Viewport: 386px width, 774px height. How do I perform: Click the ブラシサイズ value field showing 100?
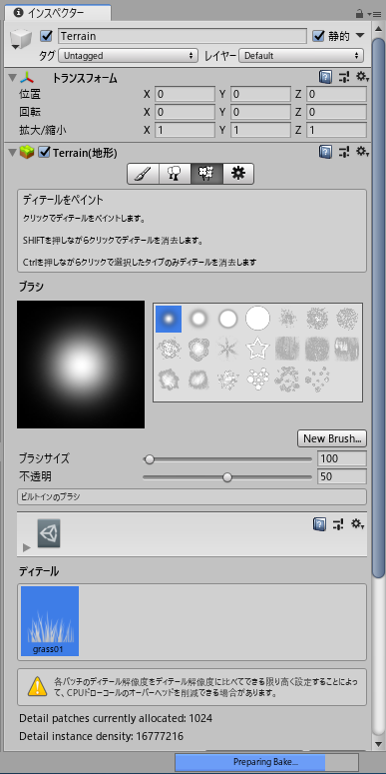point(342,458)
